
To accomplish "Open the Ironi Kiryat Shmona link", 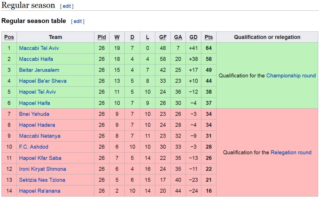I will coord(43,169).
